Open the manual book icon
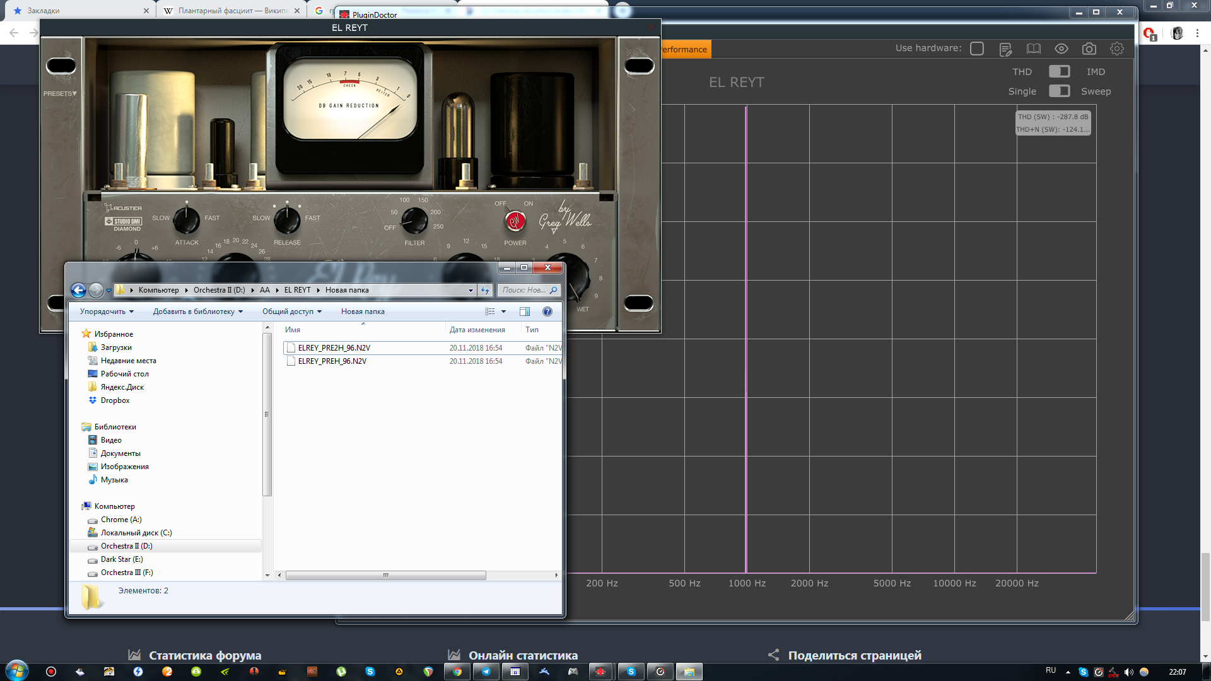1211x681 pixels. tap(1033, 49)
